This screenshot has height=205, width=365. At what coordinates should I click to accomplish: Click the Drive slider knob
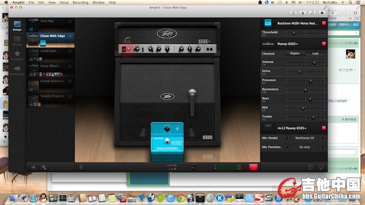tap(299, 72)
